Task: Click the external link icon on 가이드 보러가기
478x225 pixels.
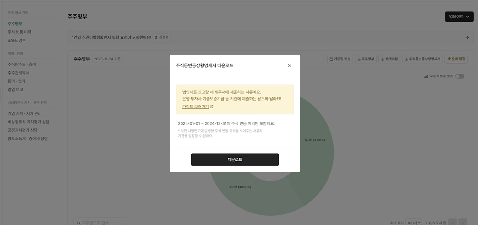Action: (x=211, y=107)
